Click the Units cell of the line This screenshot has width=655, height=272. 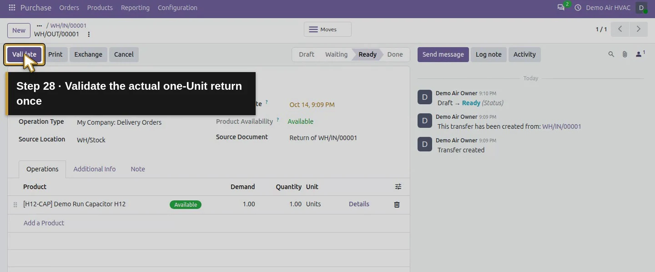[313, 204]
